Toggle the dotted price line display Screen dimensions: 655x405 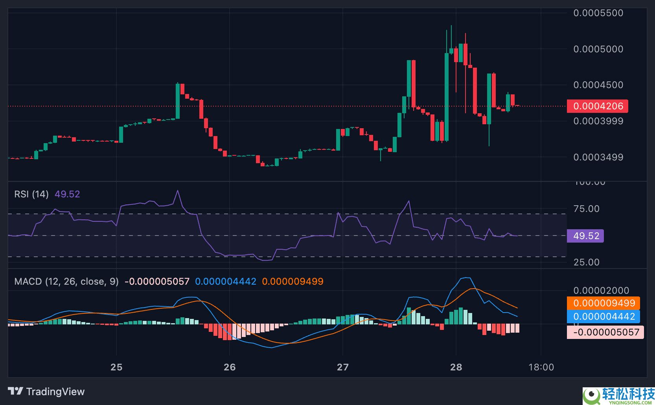[x=275, y=106]
